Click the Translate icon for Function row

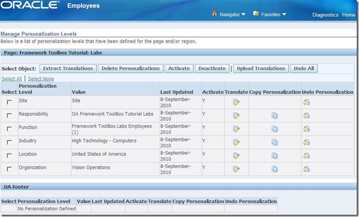click(x=236, y=129)
